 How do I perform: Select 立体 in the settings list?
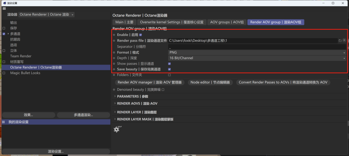point(14,50)
